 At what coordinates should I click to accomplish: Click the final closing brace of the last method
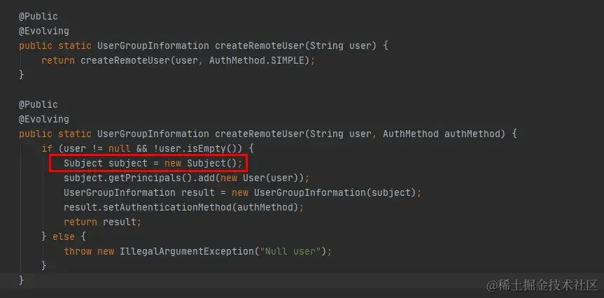(x=22, y=281)
